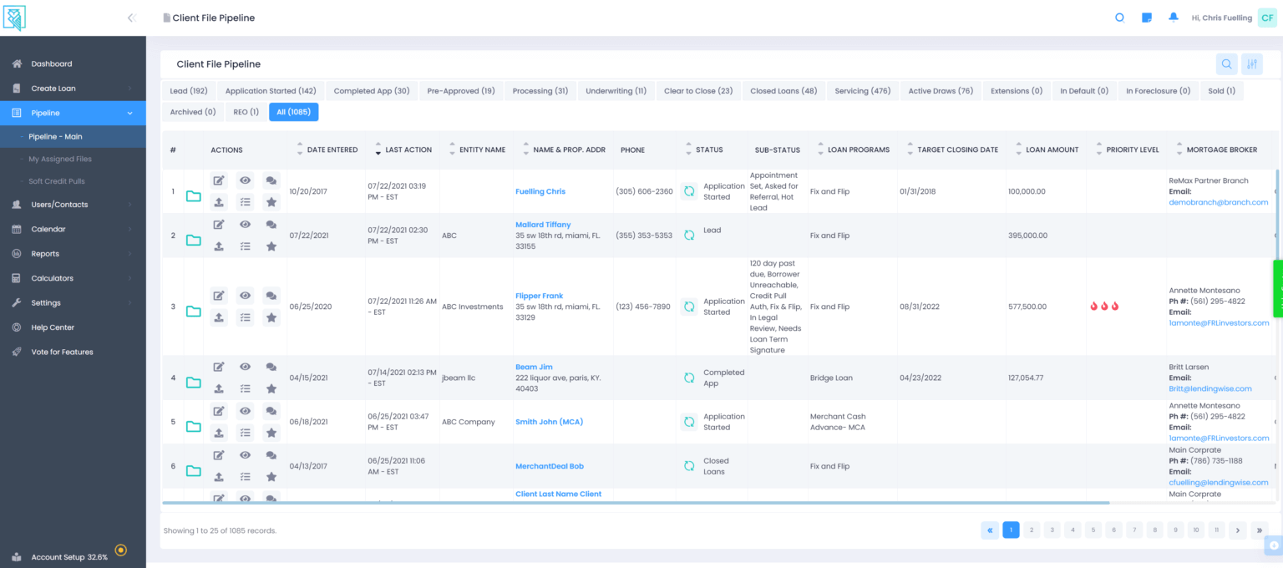Open the filter settings icon near Client File Pipeline
1283x568 pixels.
tap(1251, 63)
